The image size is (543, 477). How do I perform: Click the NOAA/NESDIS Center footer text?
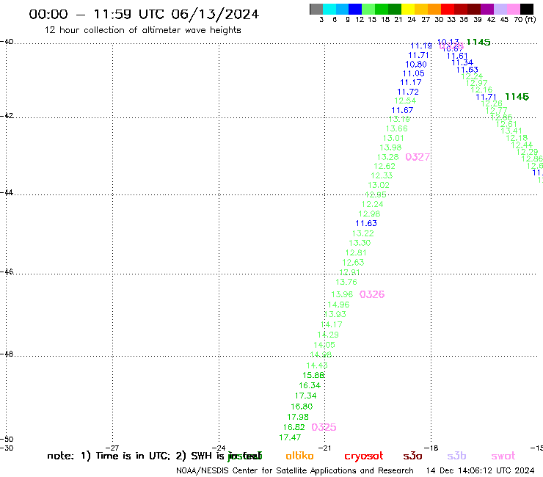(x=295, y=470)
